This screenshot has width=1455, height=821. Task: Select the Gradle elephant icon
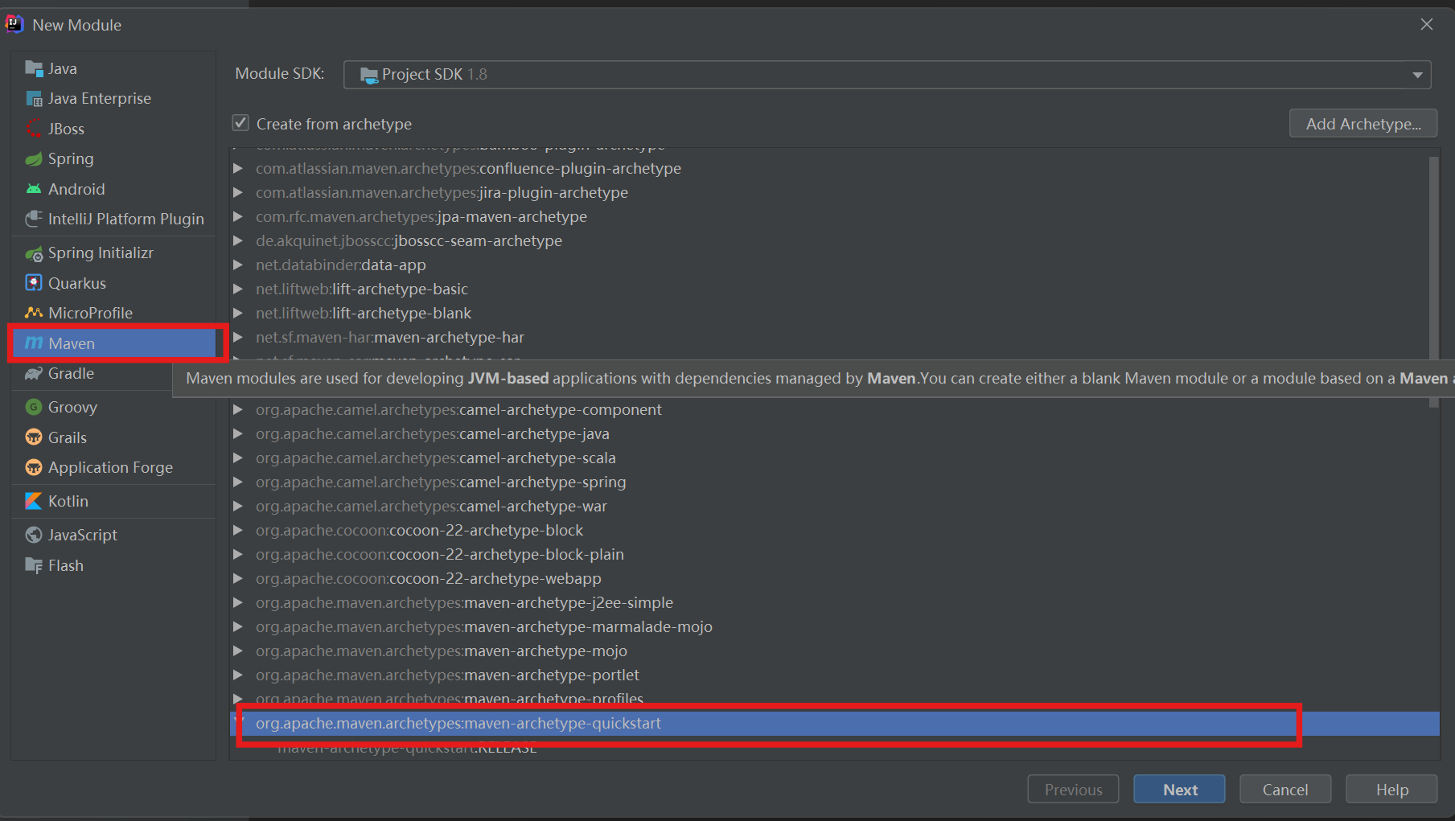pyautogui.click(x=34, y=374)
